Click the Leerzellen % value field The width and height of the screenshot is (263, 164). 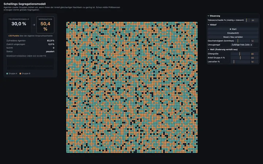coord(255,62)
